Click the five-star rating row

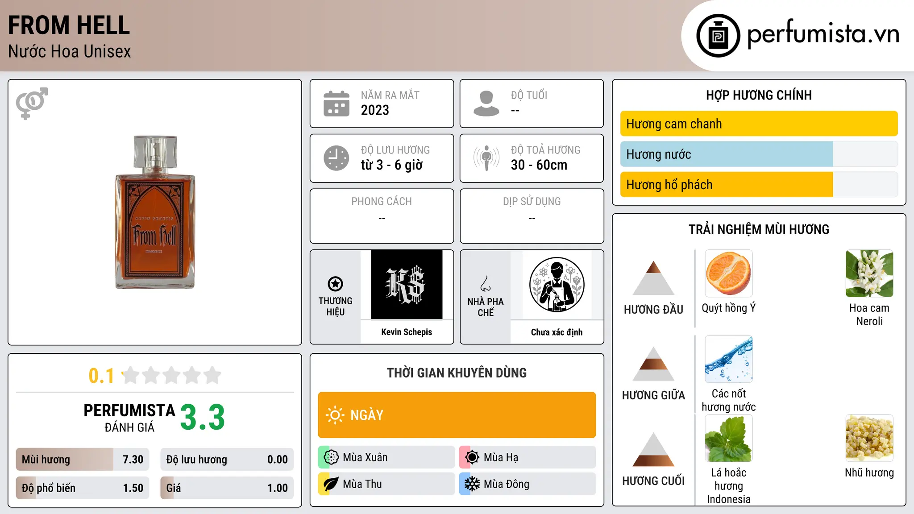click(x=172, y=375)
